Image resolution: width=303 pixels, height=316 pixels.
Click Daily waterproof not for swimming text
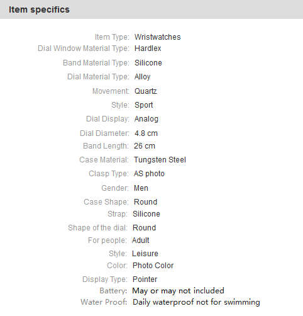196,302
